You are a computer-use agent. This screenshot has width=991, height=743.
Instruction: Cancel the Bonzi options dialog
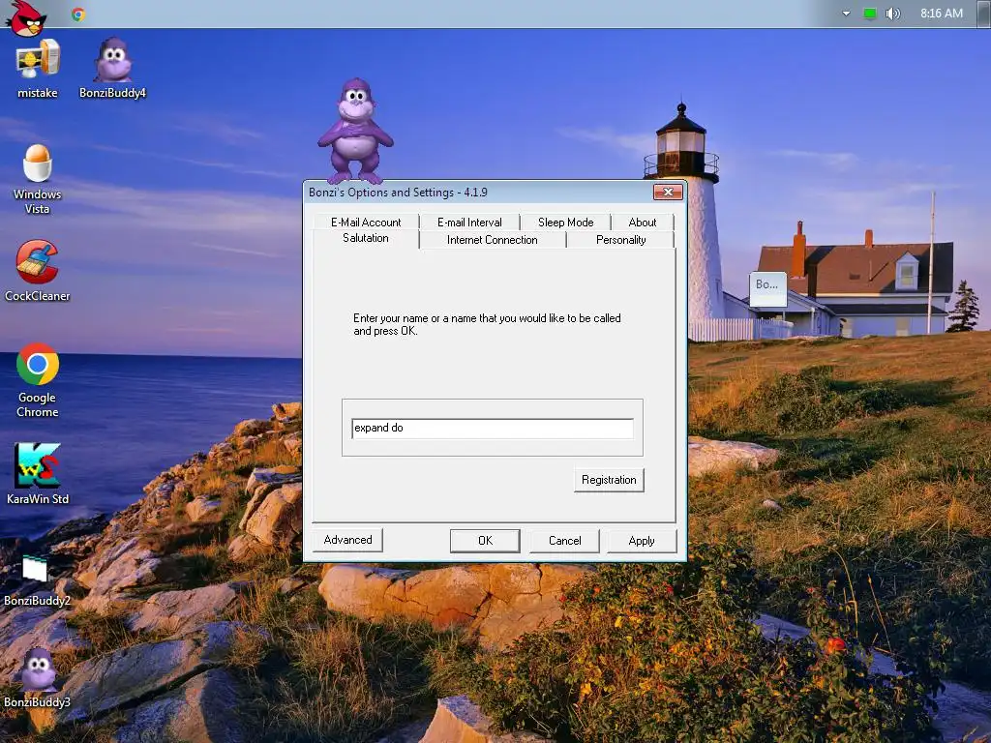click(x=564, y=541)
